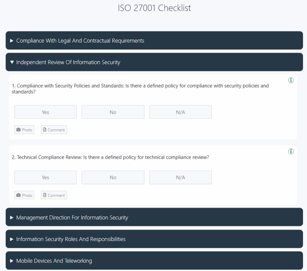The height and width of the screenshot is (271, 307).
Task: Click the ISO 27001 Checklist title
Action: tap(154, 8)
